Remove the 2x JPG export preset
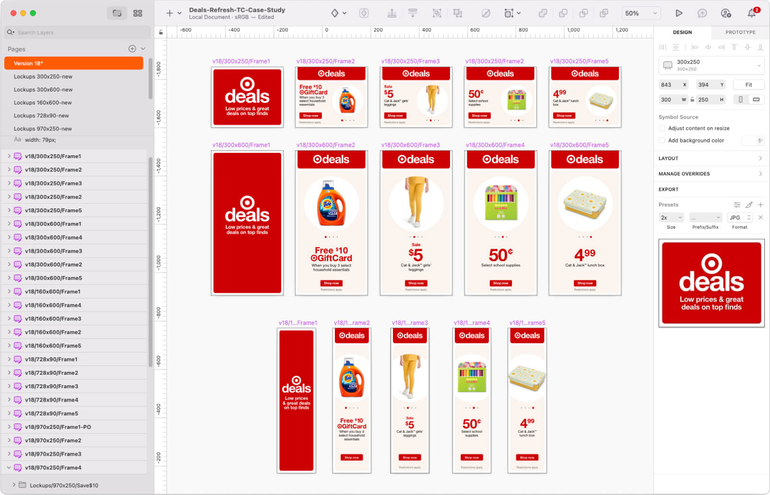The image size is (770, 495). tap(760, 218)
